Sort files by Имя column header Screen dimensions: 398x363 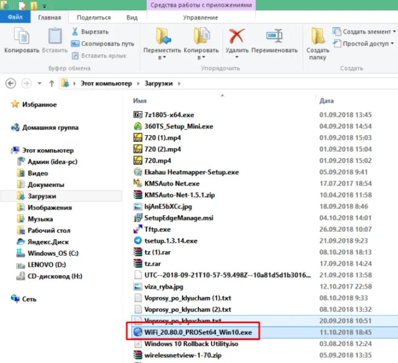140,100
